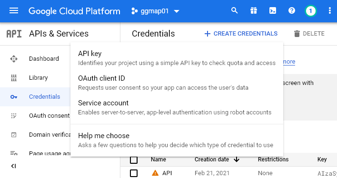
Task: Click the search magnifier icon
Action: [235, 10]
